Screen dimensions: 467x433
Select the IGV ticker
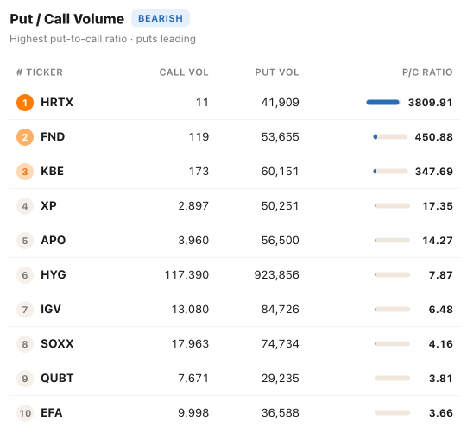tap(51, 309)
